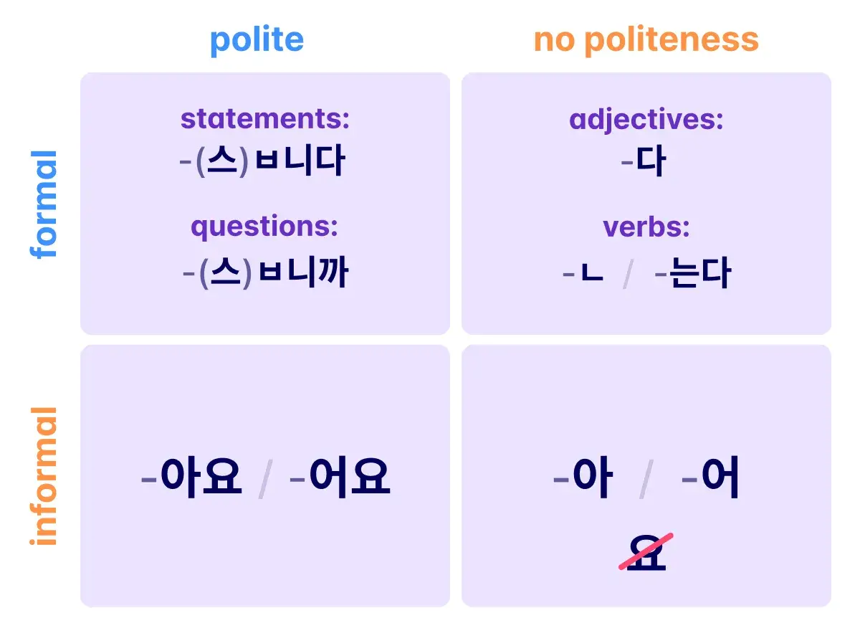Click the -다 adjective ending
This screenshot has width=860, height=636.
(644, 163)
